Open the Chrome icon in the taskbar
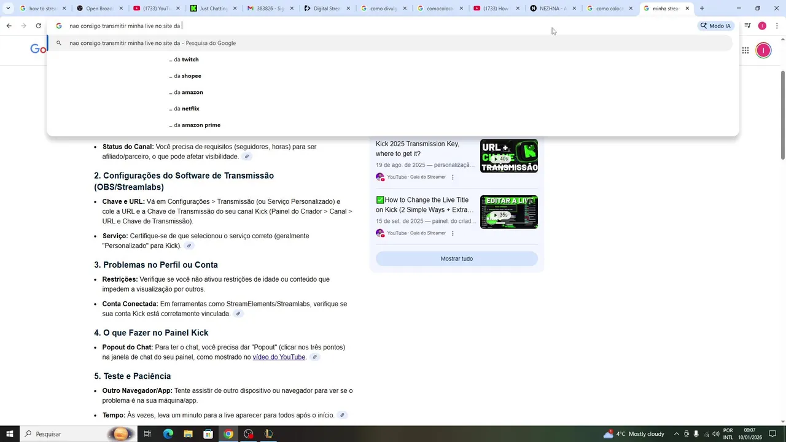Viewport: 786px width, 442px height. pyautogui.click(x=228, y=434)
